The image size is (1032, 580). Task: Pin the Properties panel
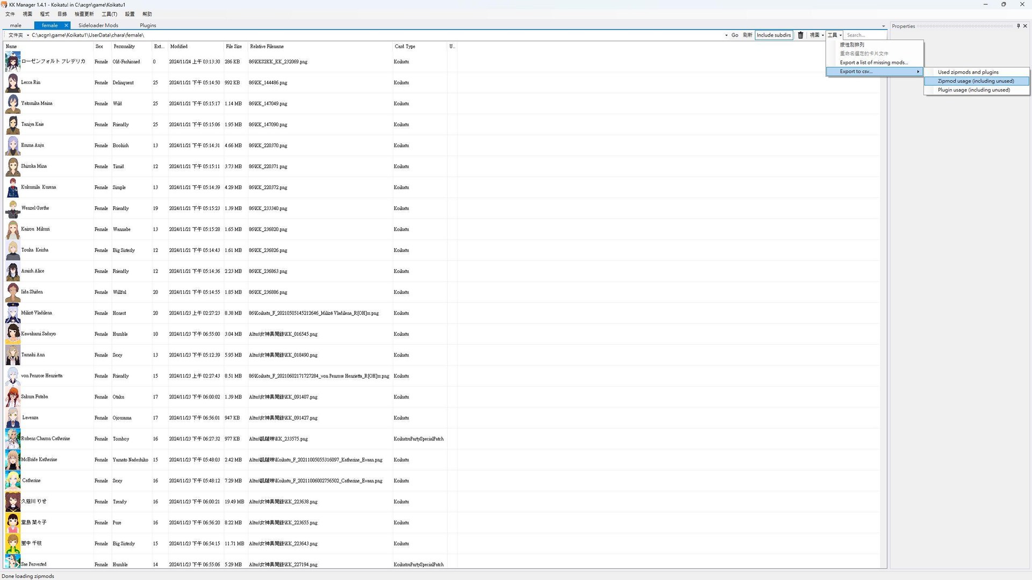1018,26
